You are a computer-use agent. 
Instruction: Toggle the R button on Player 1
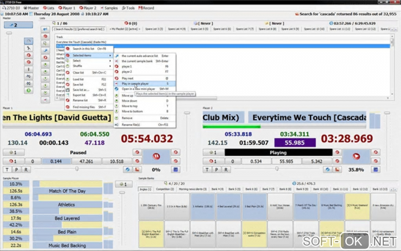coord(26,170)
